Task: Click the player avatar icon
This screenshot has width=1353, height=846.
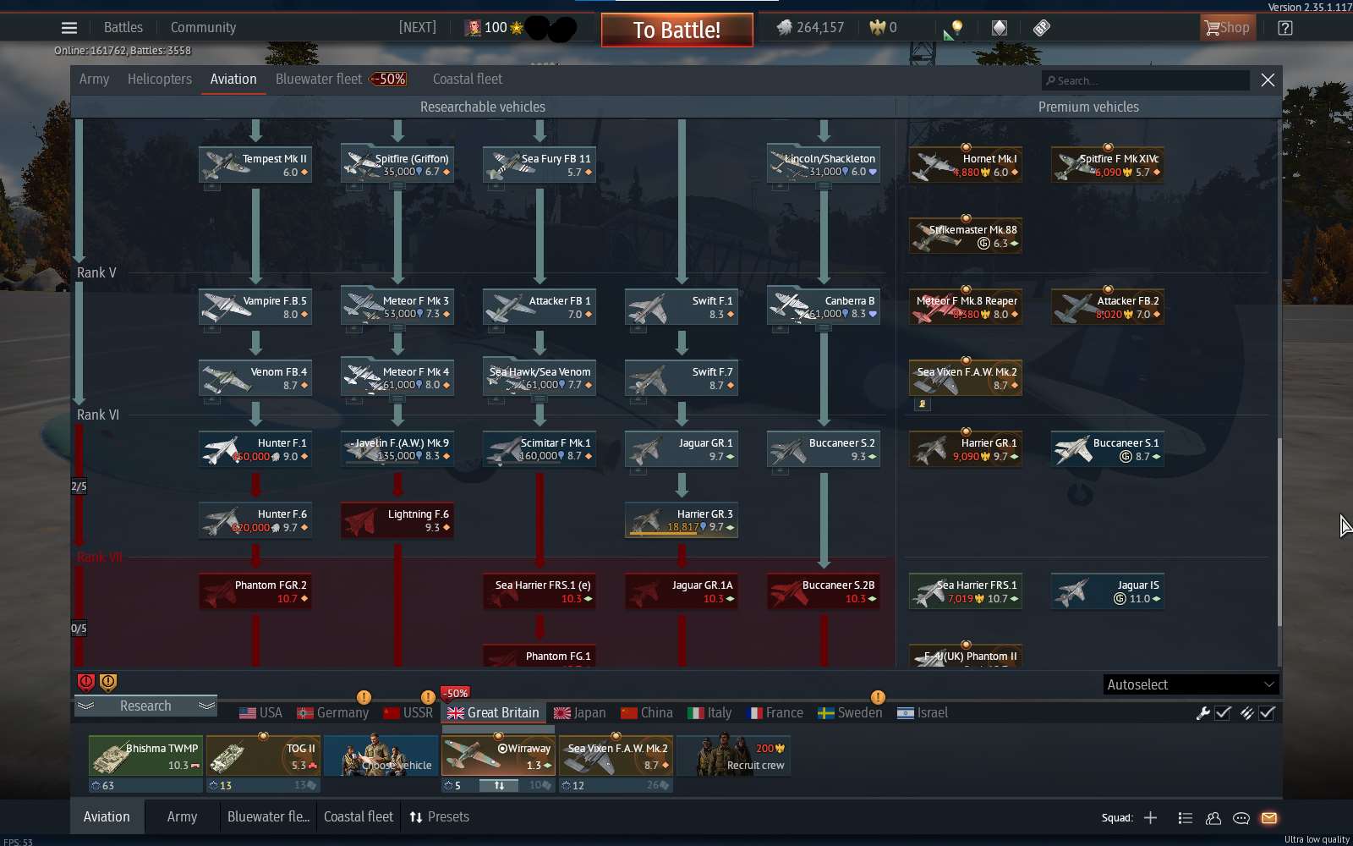Action: 473,28
